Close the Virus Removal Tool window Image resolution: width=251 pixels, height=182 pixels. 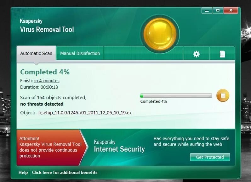tap(231, 11)
